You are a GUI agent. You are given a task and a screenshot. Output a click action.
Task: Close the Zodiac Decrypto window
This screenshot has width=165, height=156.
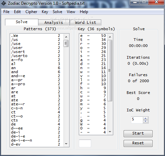156,2
